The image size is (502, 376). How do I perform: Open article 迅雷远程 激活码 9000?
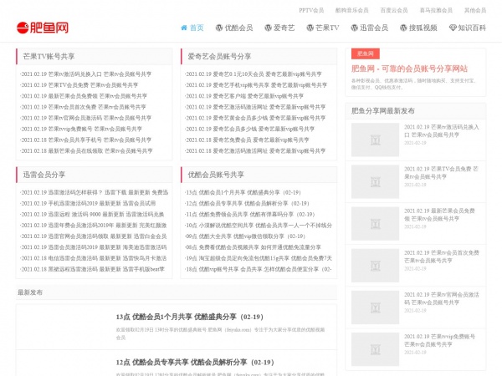point(92,214)
